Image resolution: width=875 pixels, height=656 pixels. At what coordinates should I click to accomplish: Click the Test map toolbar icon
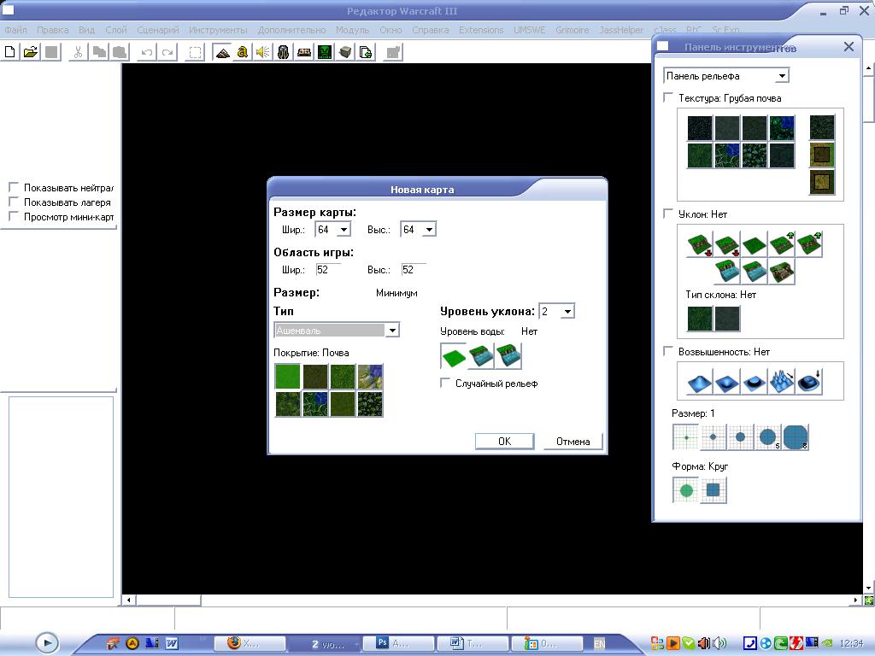[393, 52]
